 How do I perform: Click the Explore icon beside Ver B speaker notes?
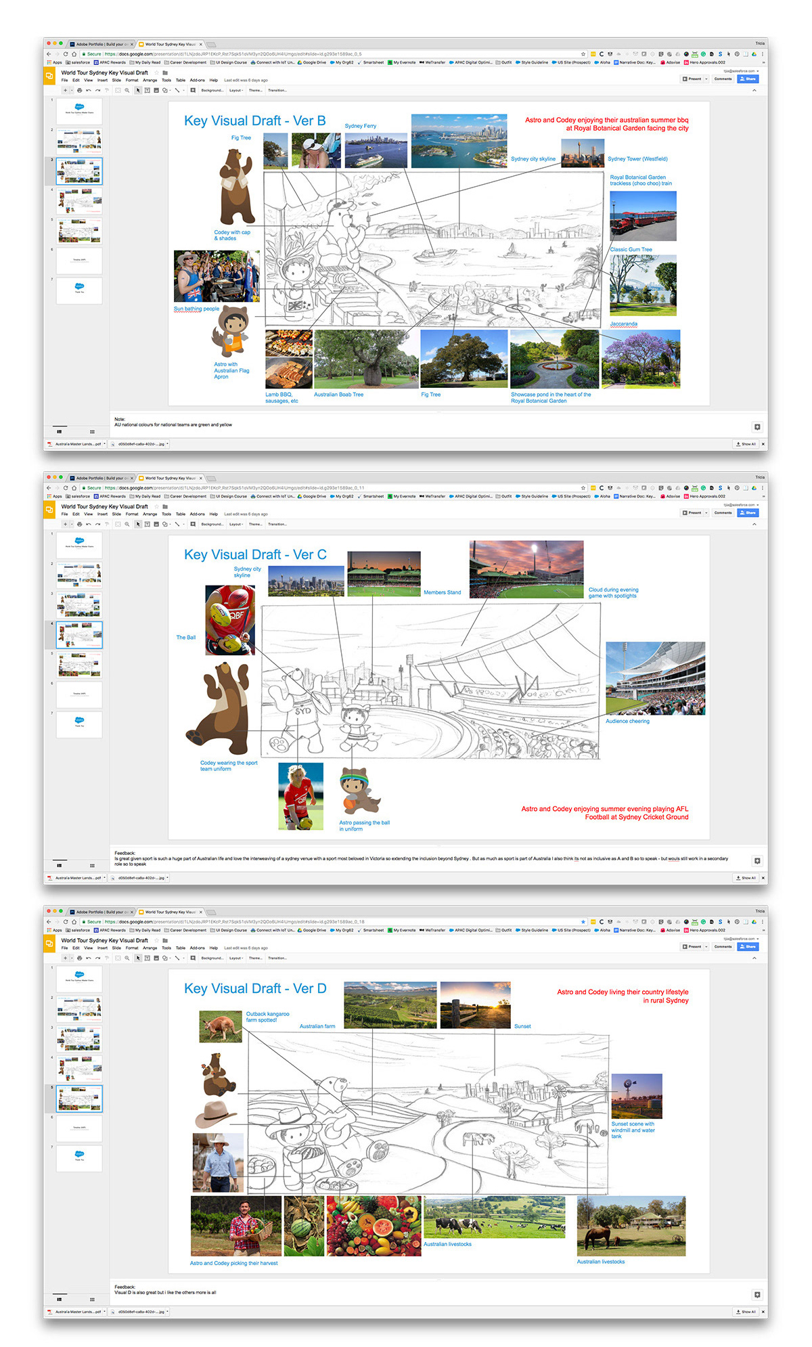click(757, 426)
